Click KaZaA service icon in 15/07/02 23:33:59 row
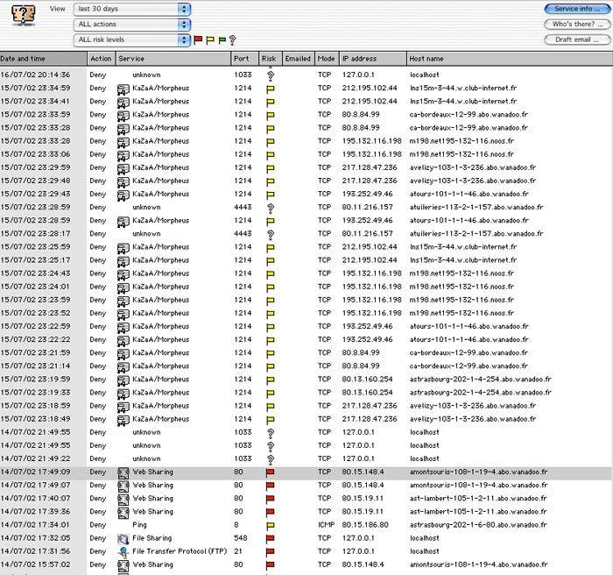Screen dimensions: 613x575 [x=123, y=116]
